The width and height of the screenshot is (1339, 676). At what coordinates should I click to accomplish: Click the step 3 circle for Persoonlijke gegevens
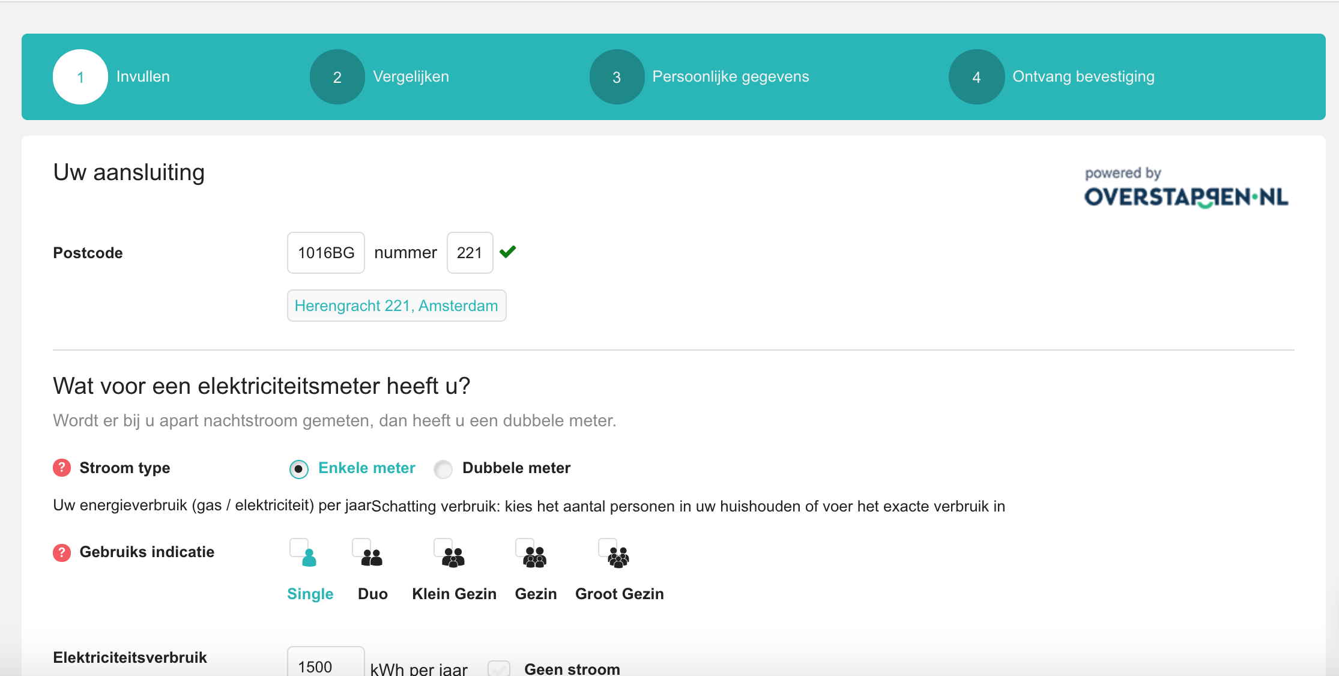(x=617, y=77)
